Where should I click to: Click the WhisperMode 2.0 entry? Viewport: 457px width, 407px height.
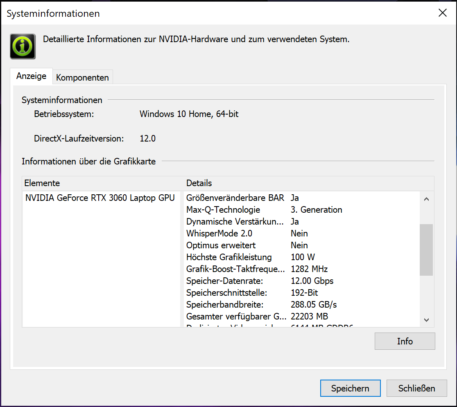(219, 234)
